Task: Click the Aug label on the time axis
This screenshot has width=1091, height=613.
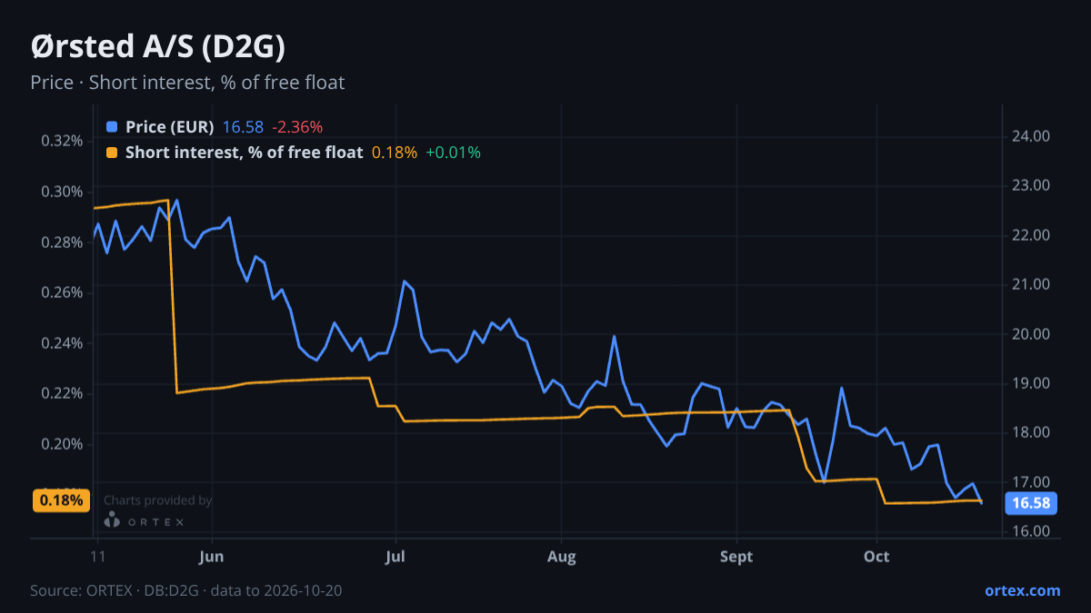Action: 562,557
